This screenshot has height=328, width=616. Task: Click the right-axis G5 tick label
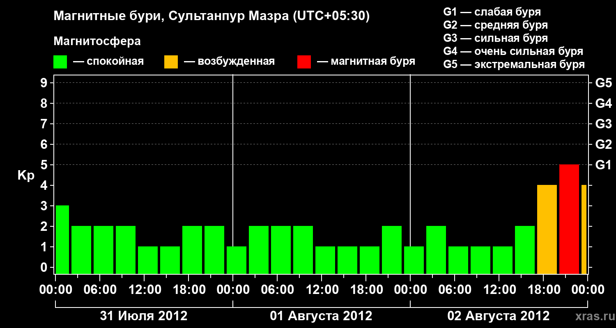(604, 83)
